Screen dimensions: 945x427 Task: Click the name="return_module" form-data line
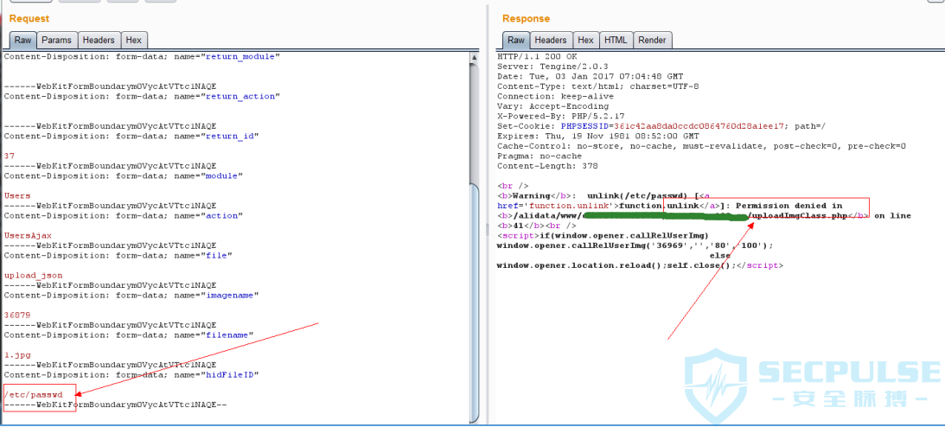tap(143, 56)
